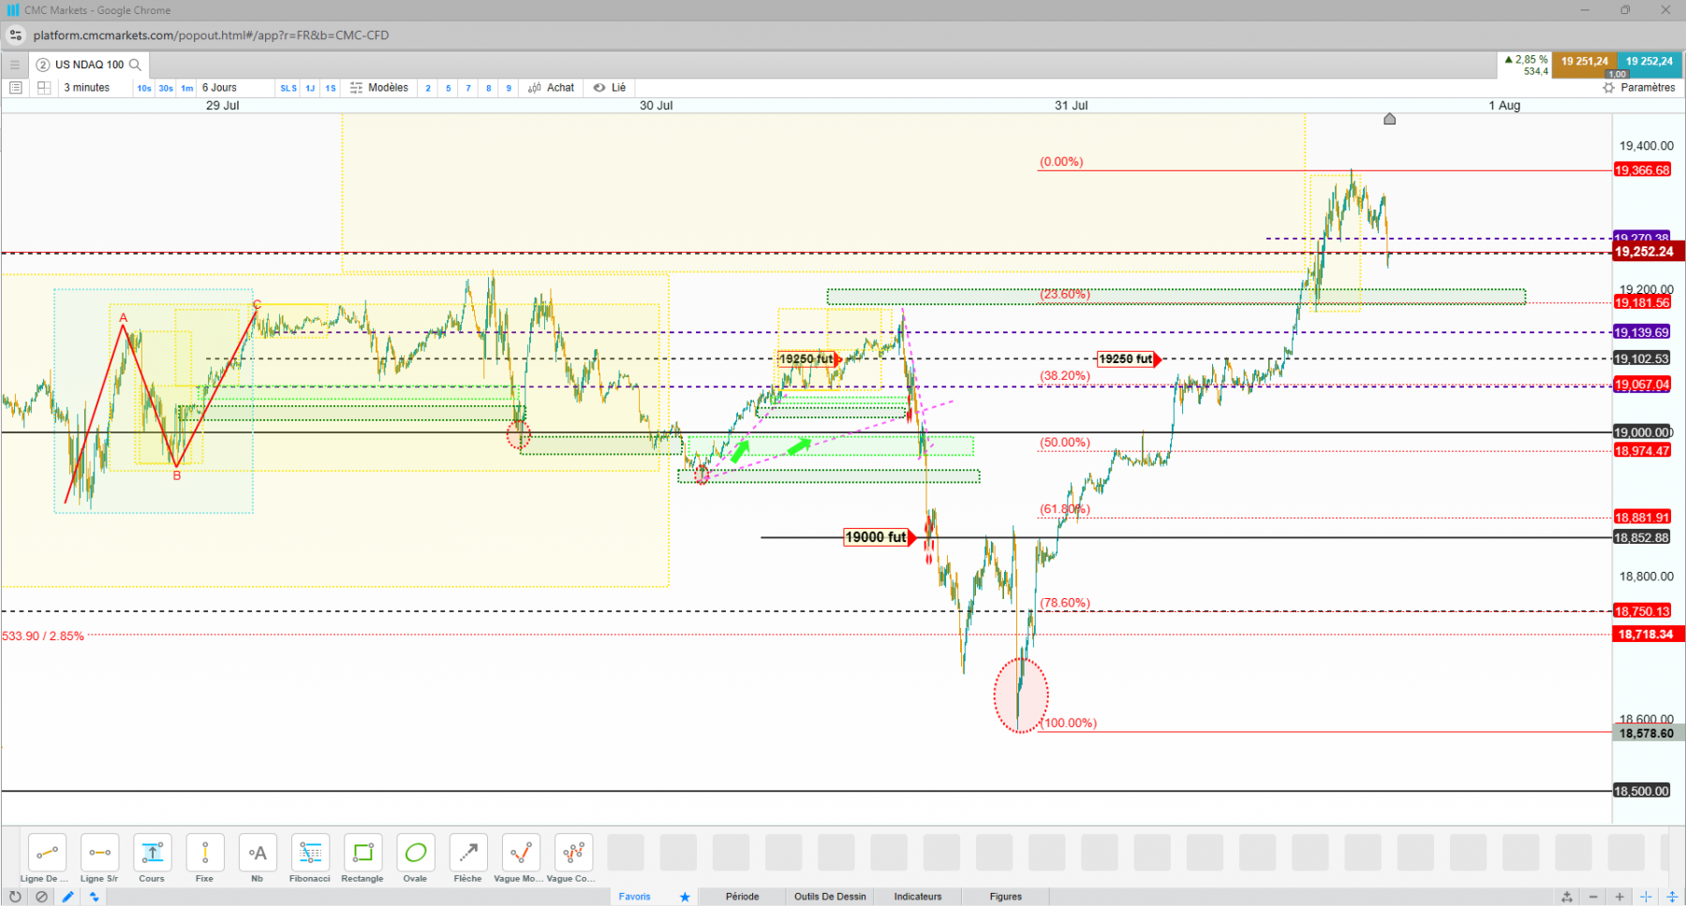Click the buy price 19 252,24 button

(1649, 65)
